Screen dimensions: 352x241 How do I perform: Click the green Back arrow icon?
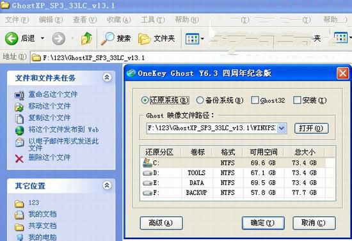point(12,38)
